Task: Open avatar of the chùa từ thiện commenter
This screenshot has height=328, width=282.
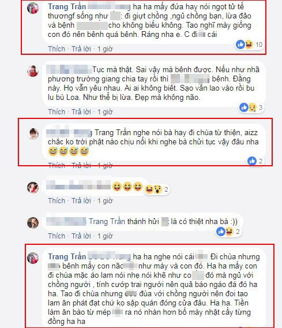Action: coord(33,133)
